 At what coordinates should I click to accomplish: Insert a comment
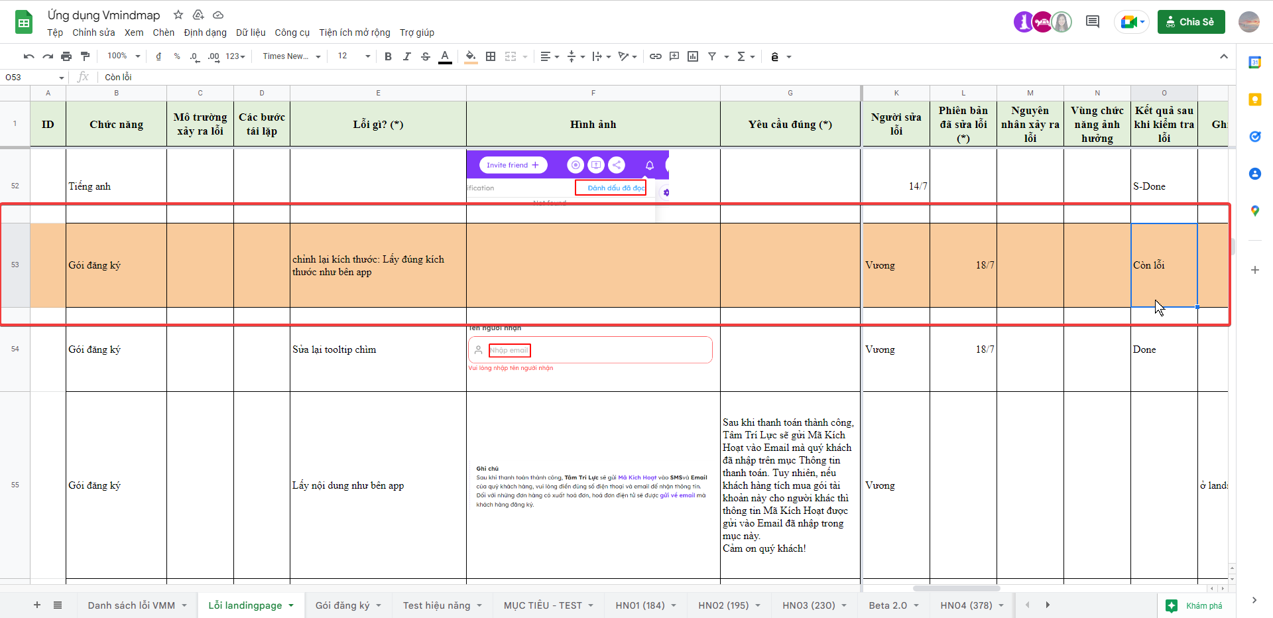click(674, 56)
